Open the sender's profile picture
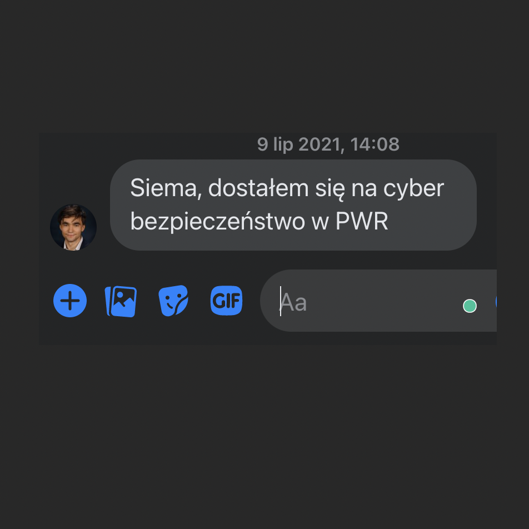Viewport: 529px width, 529px height. click(x=73, y=227)
